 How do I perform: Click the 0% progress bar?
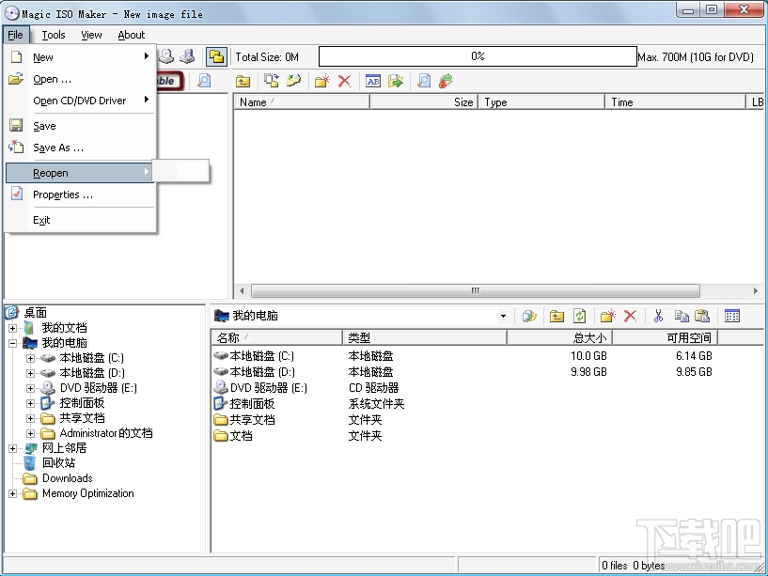475,56
